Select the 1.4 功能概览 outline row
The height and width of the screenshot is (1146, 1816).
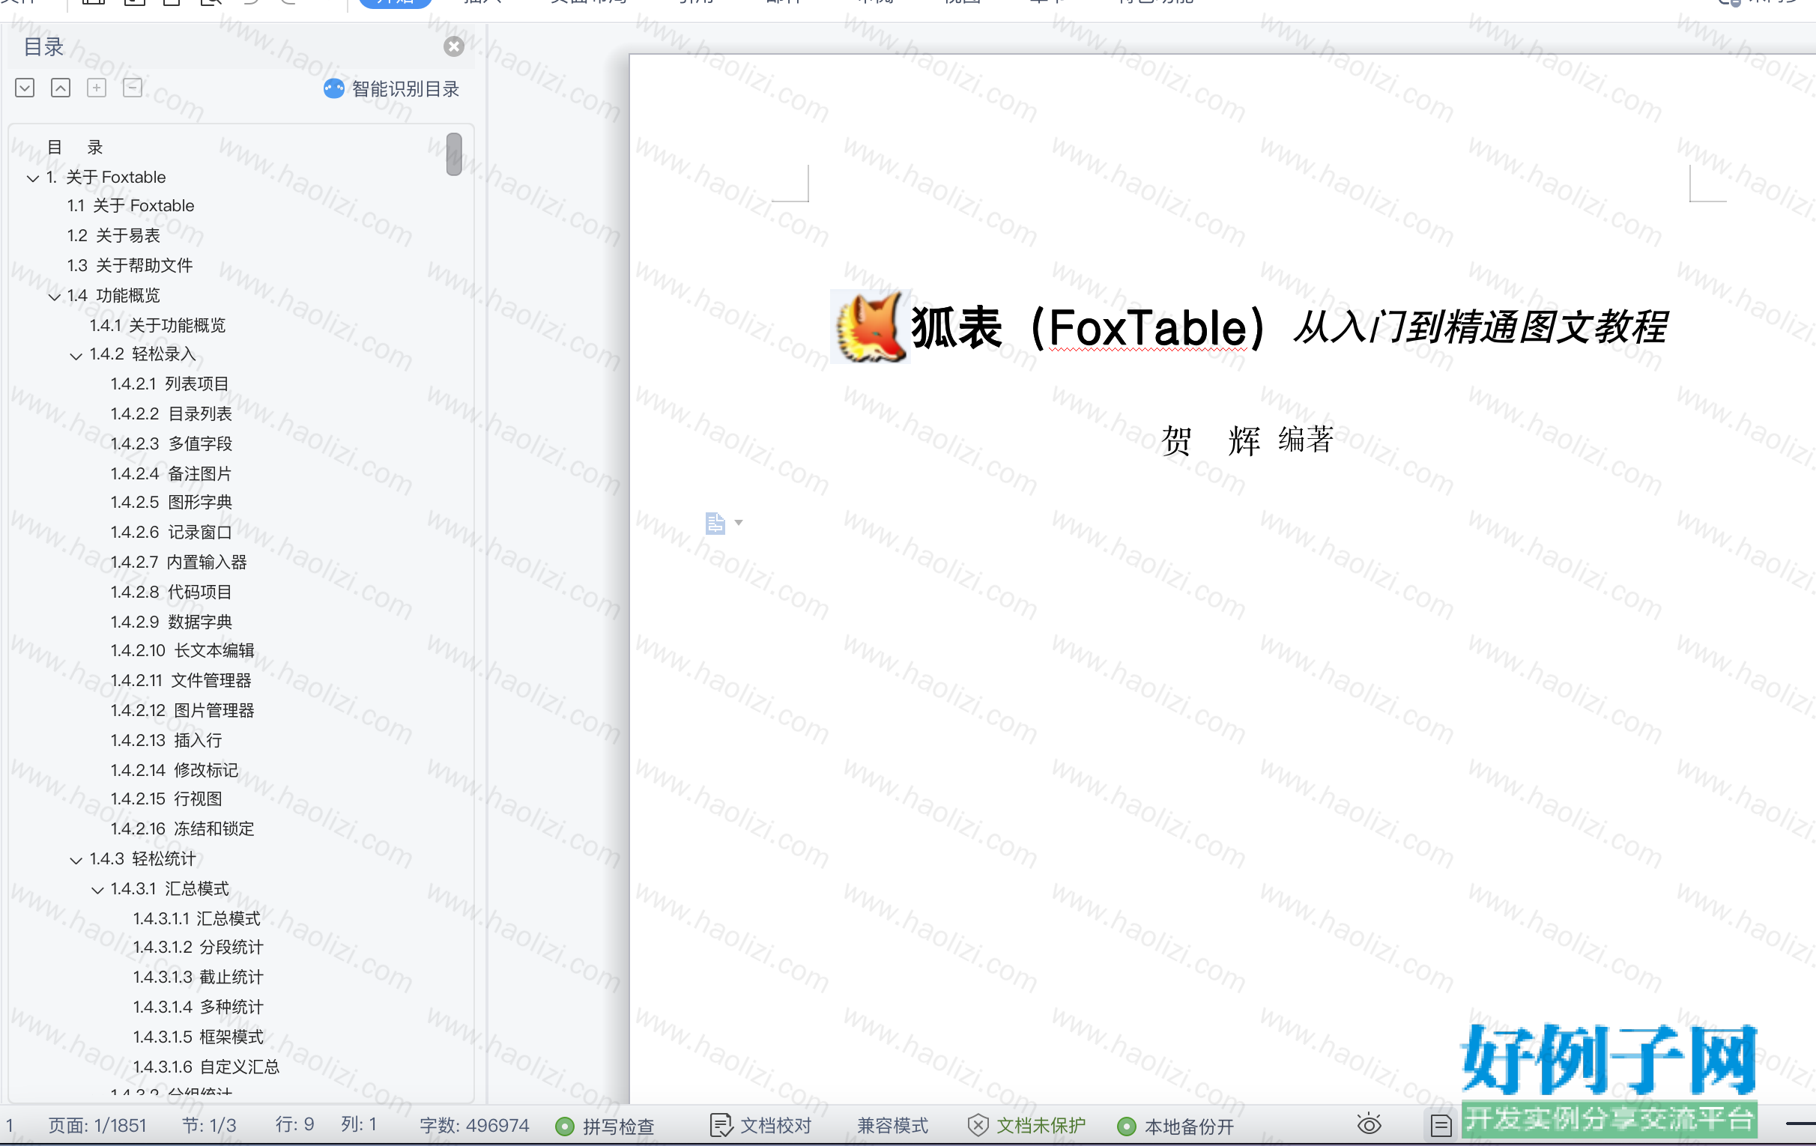[113, 296]
